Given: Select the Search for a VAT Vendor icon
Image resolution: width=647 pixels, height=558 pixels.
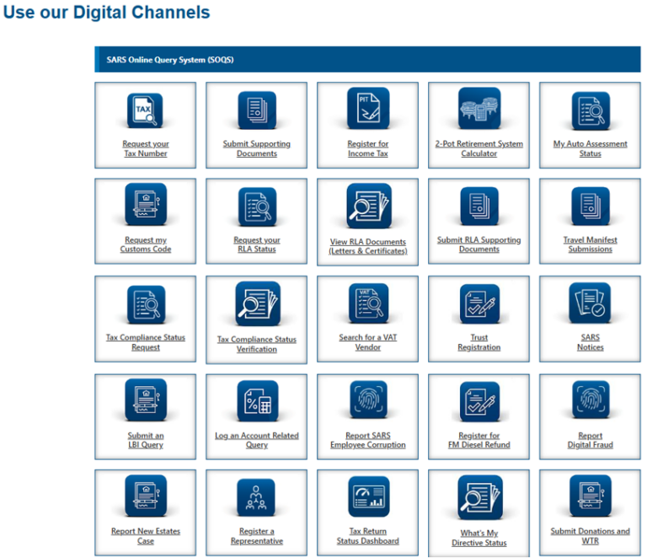Looking at the screenshot, I should pos(368,303).
